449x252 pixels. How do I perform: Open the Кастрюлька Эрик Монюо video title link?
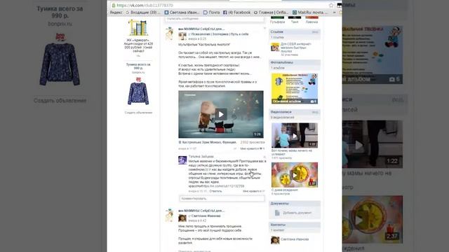point(209,142)
